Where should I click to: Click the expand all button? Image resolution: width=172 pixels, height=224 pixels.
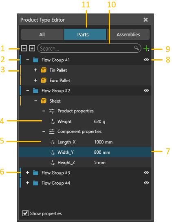pos(32,48)
